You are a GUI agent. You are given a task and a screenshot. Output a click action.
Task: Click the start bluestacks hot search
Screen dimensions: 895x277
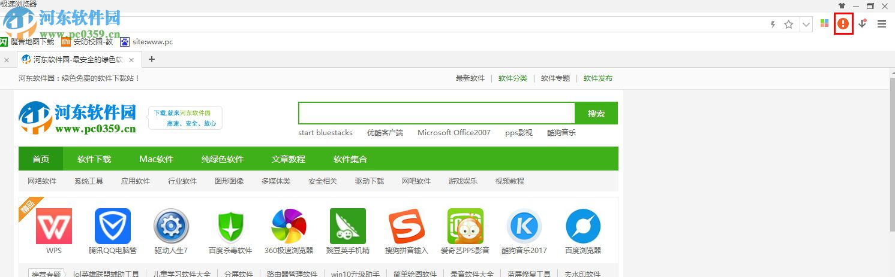pyautogui.click(x=326, y=133)
